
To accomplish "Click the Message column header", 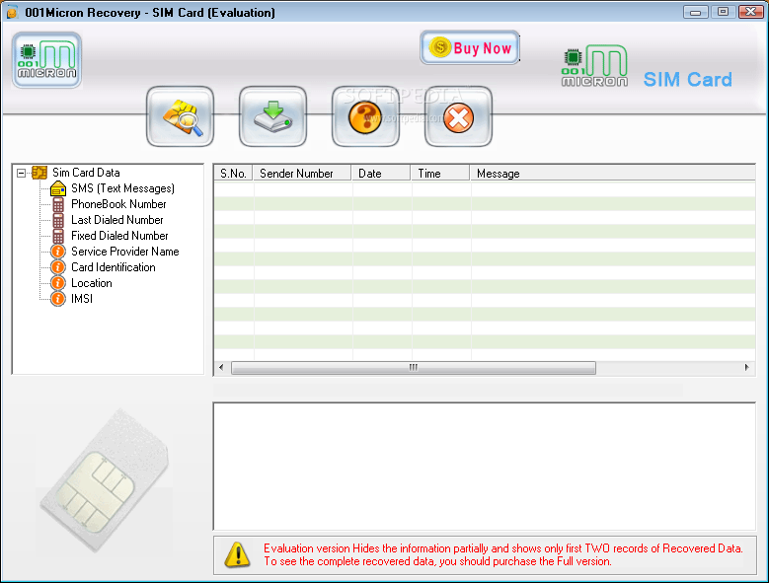I will [x=613, y=174].
